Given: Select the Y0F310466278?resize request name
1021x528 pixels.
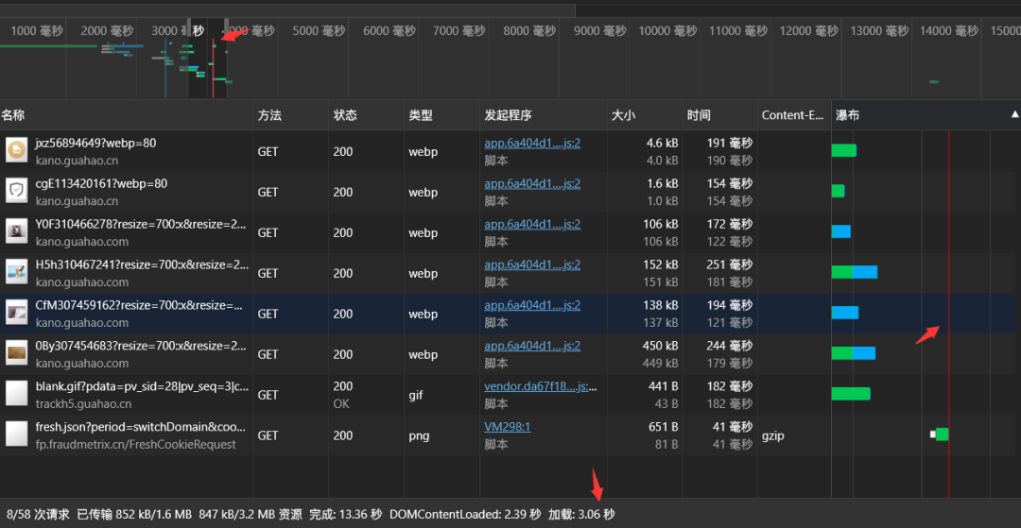Looking at the screenshot, I should click(x=142, y=225).
